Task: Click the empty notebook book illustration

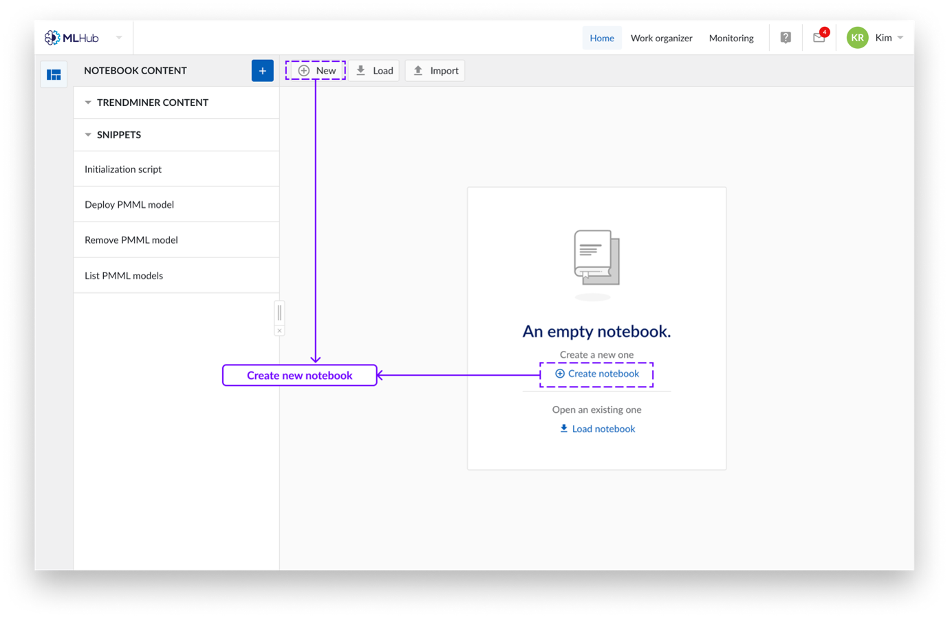Action: 596,258
